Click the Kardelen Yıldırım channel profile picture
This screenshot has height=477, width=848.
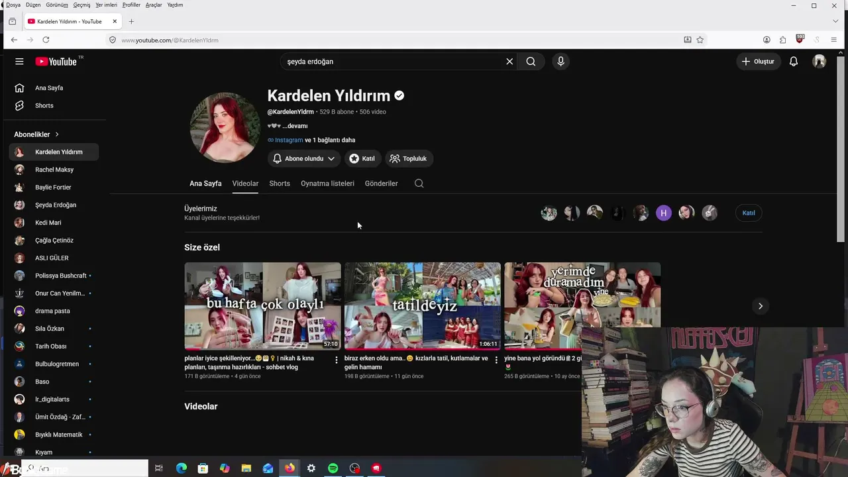click(225, 127)
